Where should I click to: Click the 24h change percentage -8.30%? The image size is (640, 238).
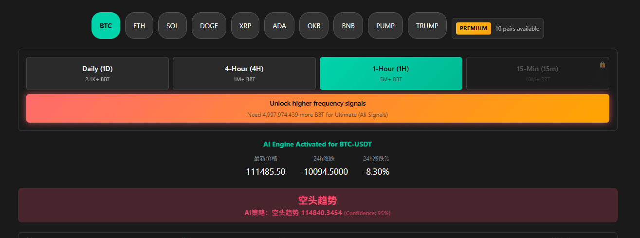pos(376,172)
